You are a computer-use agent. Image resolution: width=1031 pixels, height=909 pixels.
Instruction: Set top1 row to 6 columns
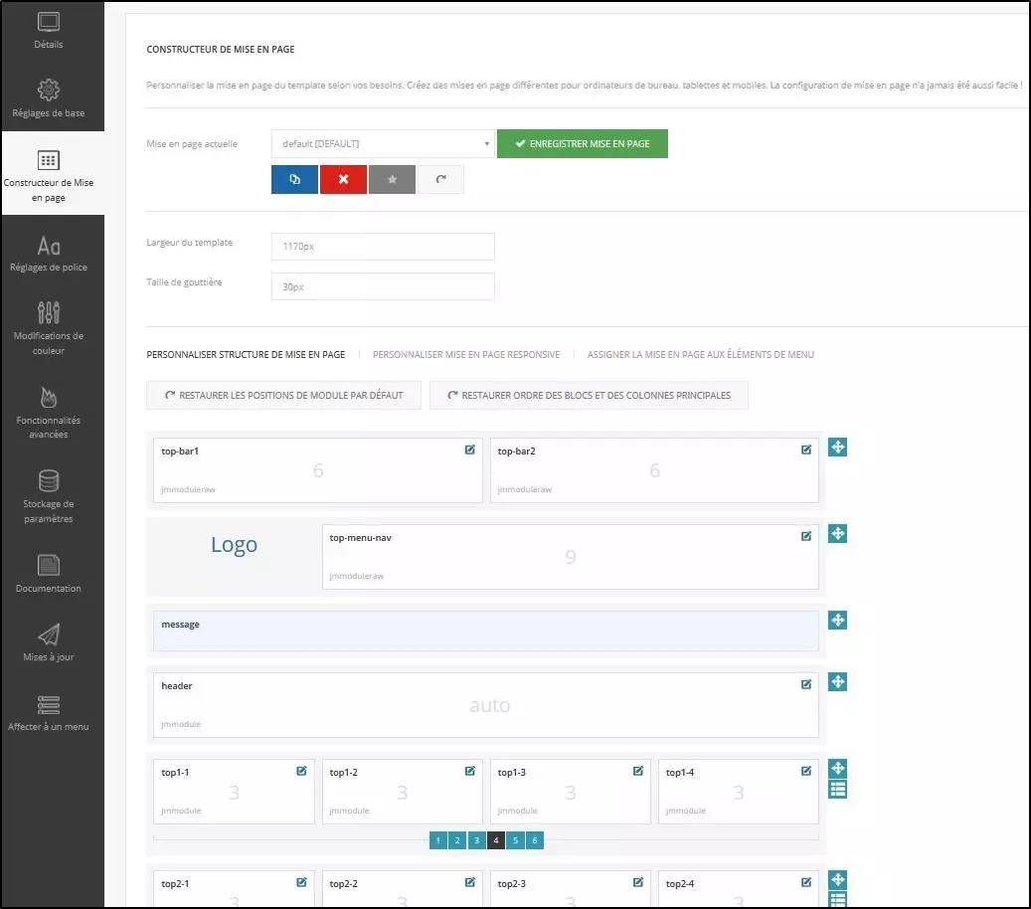(x=535, y=840)
